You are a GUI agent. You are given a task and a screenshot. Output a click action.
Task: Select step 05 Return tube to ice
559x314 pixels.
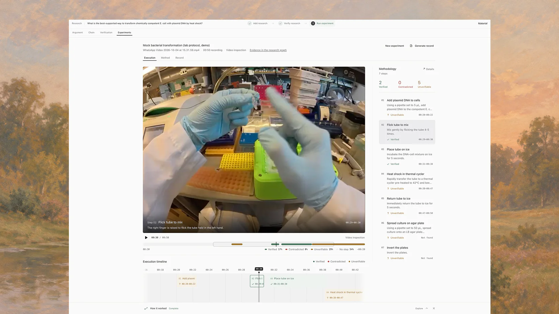pyautogui.click(x=407, y=206)
